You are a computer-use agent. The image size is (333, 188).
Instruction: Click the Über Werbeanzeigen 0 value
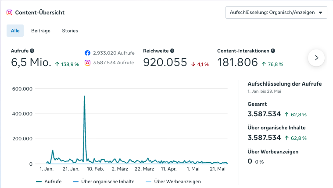(250, 161)
